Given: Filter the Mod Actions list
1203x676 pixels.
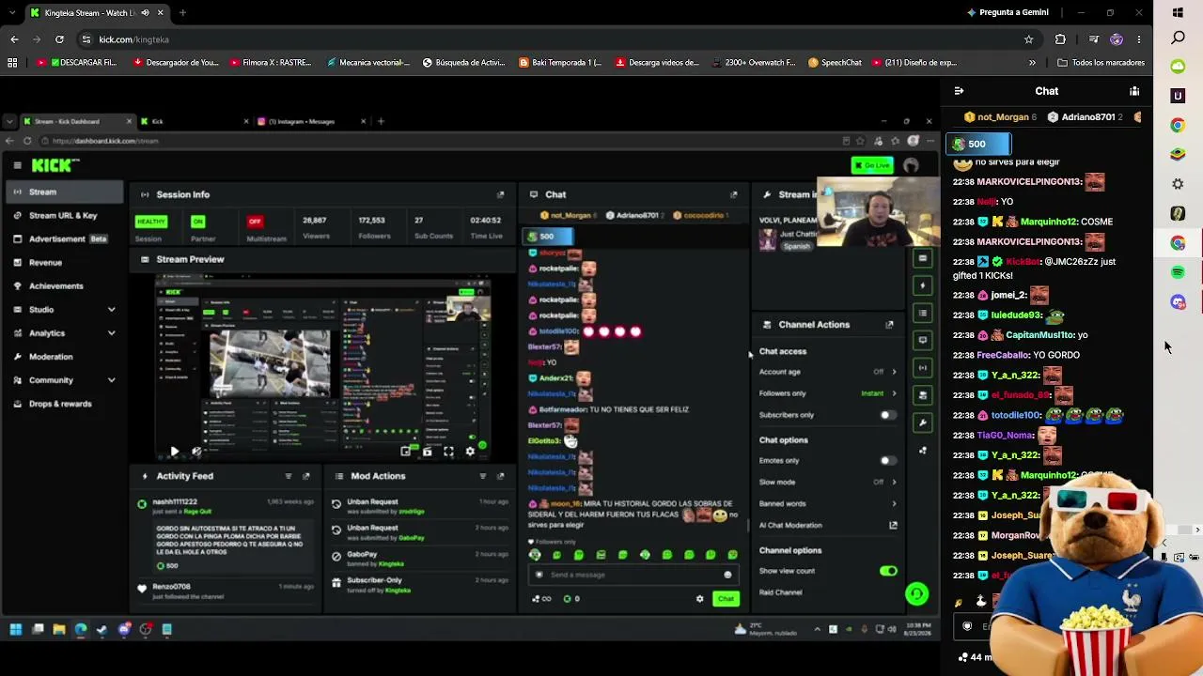Looking at the screenshot, I should 483,476.
